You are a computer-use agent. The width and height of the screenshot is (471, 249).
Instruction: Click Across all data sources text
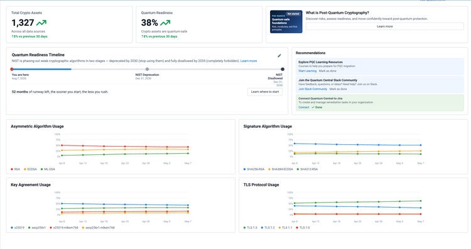28,31
